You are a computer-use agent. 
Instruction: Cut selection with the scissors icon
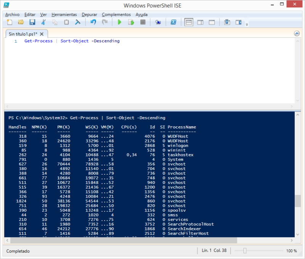pos(43,22)
